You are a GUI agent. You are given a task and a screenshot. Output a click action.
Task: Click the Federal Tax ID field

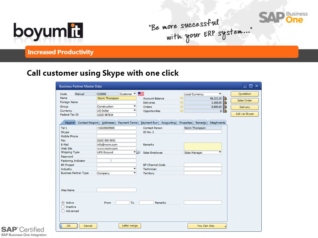(116, 115)
